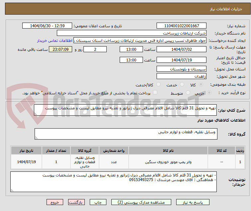This screenshot has height=211, width=251.
Task: Select the متوسط purchase type radio
Action: click(x=188, y=93)
